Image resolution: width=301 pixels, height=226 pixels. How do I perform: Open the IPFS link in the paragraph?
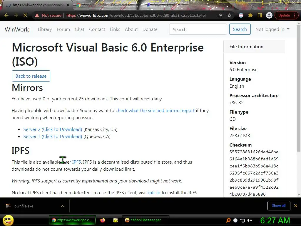76,162
